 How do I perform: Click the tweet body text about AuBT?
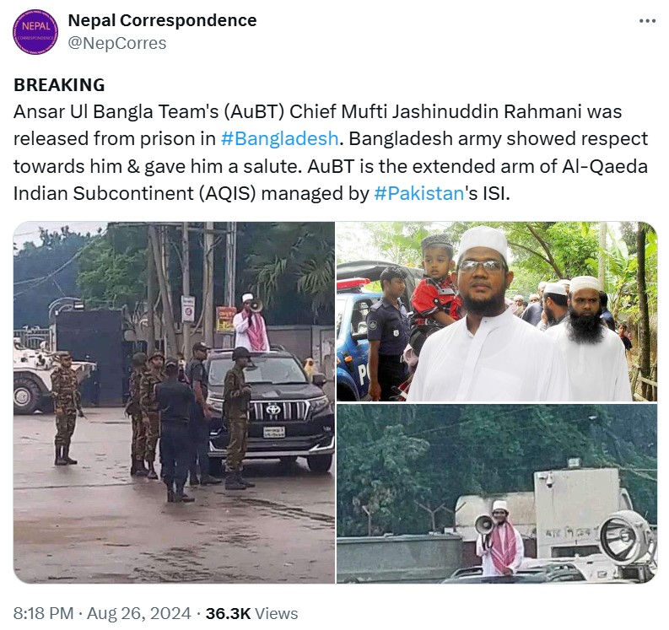click(x=331, y=153)
